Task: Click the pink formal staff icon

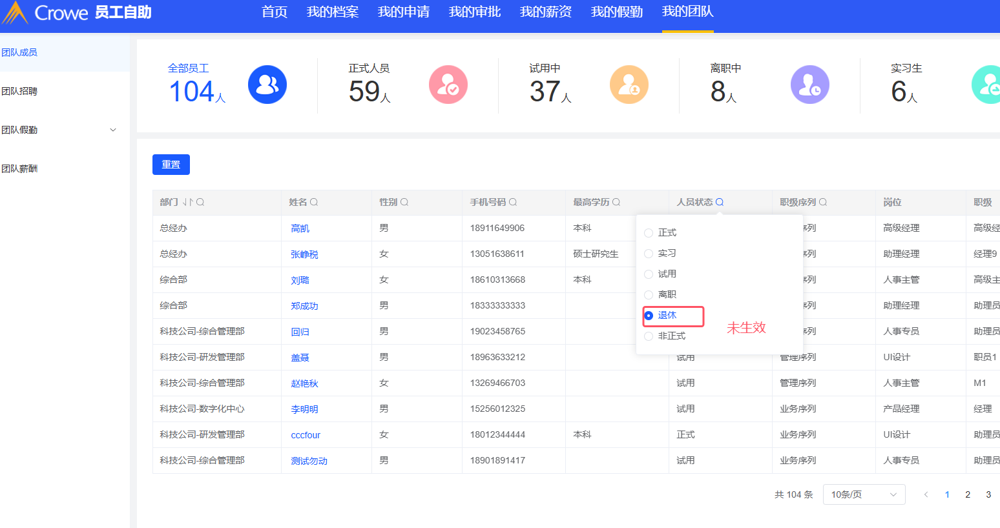Action: coord(448,85)
